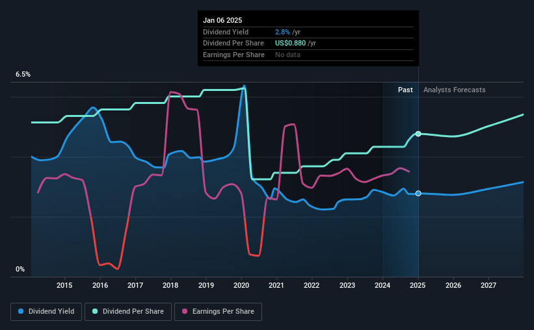Click the 2023 x-axis label
534x330 pixels.
coord(347,285)
